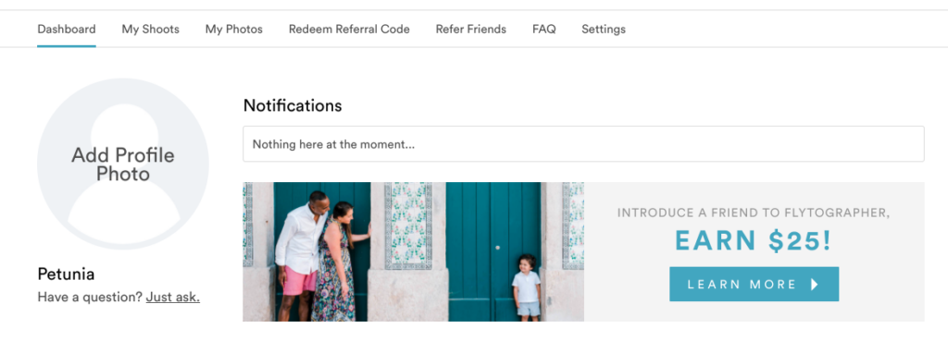The height and width of the screenshot is (353, 948).
Task: Click the little boy by the teal door
Action: click(526, 287)
